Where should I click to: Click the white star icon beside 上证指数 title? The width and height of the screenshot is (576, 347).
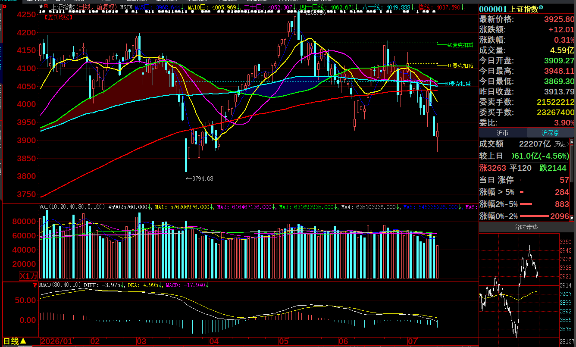tap(41, 7)
